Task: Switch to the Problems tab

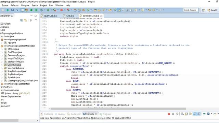Action: pyautogui.click(x=47, y=114)
